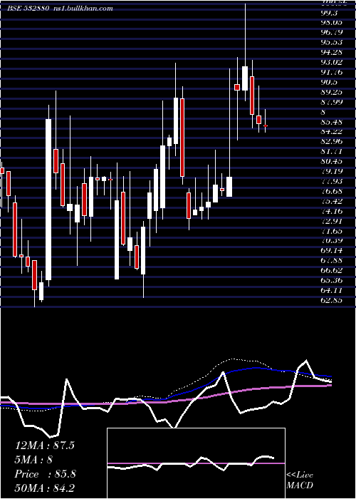This screenshot has height=499, width=356.
Task: Select the 64.11 price axis label
Action: click(332, 290)
